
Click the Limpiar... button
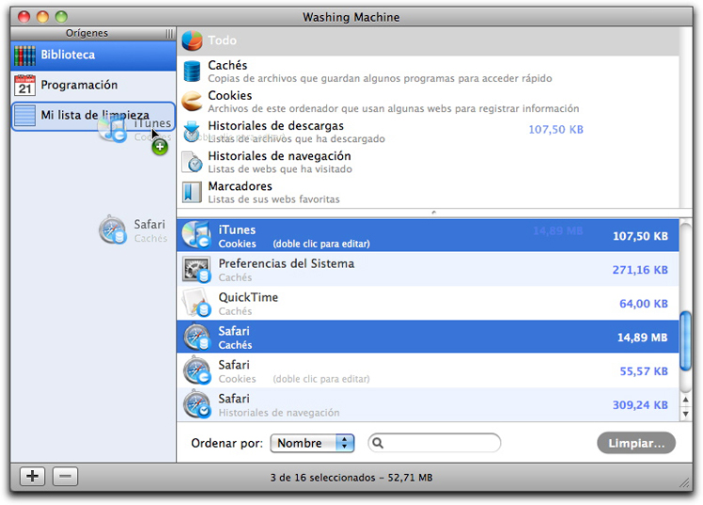tap(635, 443)
